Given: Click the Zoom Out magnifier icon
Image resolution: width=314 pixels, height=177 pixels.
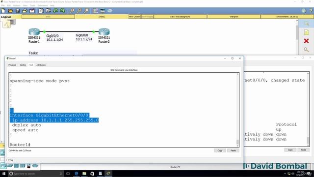Looking at the screenshot, I should coord(86,11).
